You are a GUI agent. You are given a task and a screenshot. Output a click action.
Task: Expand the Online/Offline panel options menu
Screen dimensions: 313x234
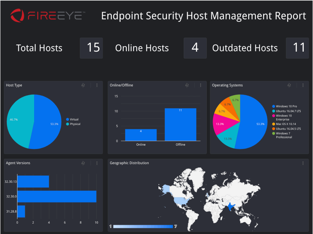click(x=201, y=85)
